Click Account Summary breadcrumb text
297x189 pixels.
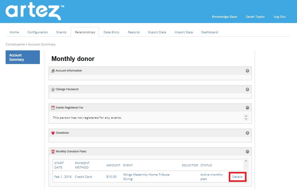click(x=42, y=44)
